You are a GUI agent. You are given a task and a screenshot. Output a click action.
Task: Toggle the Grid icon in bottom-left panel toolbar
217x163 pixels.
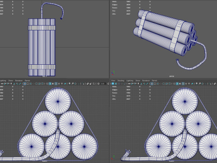[25, 84]
